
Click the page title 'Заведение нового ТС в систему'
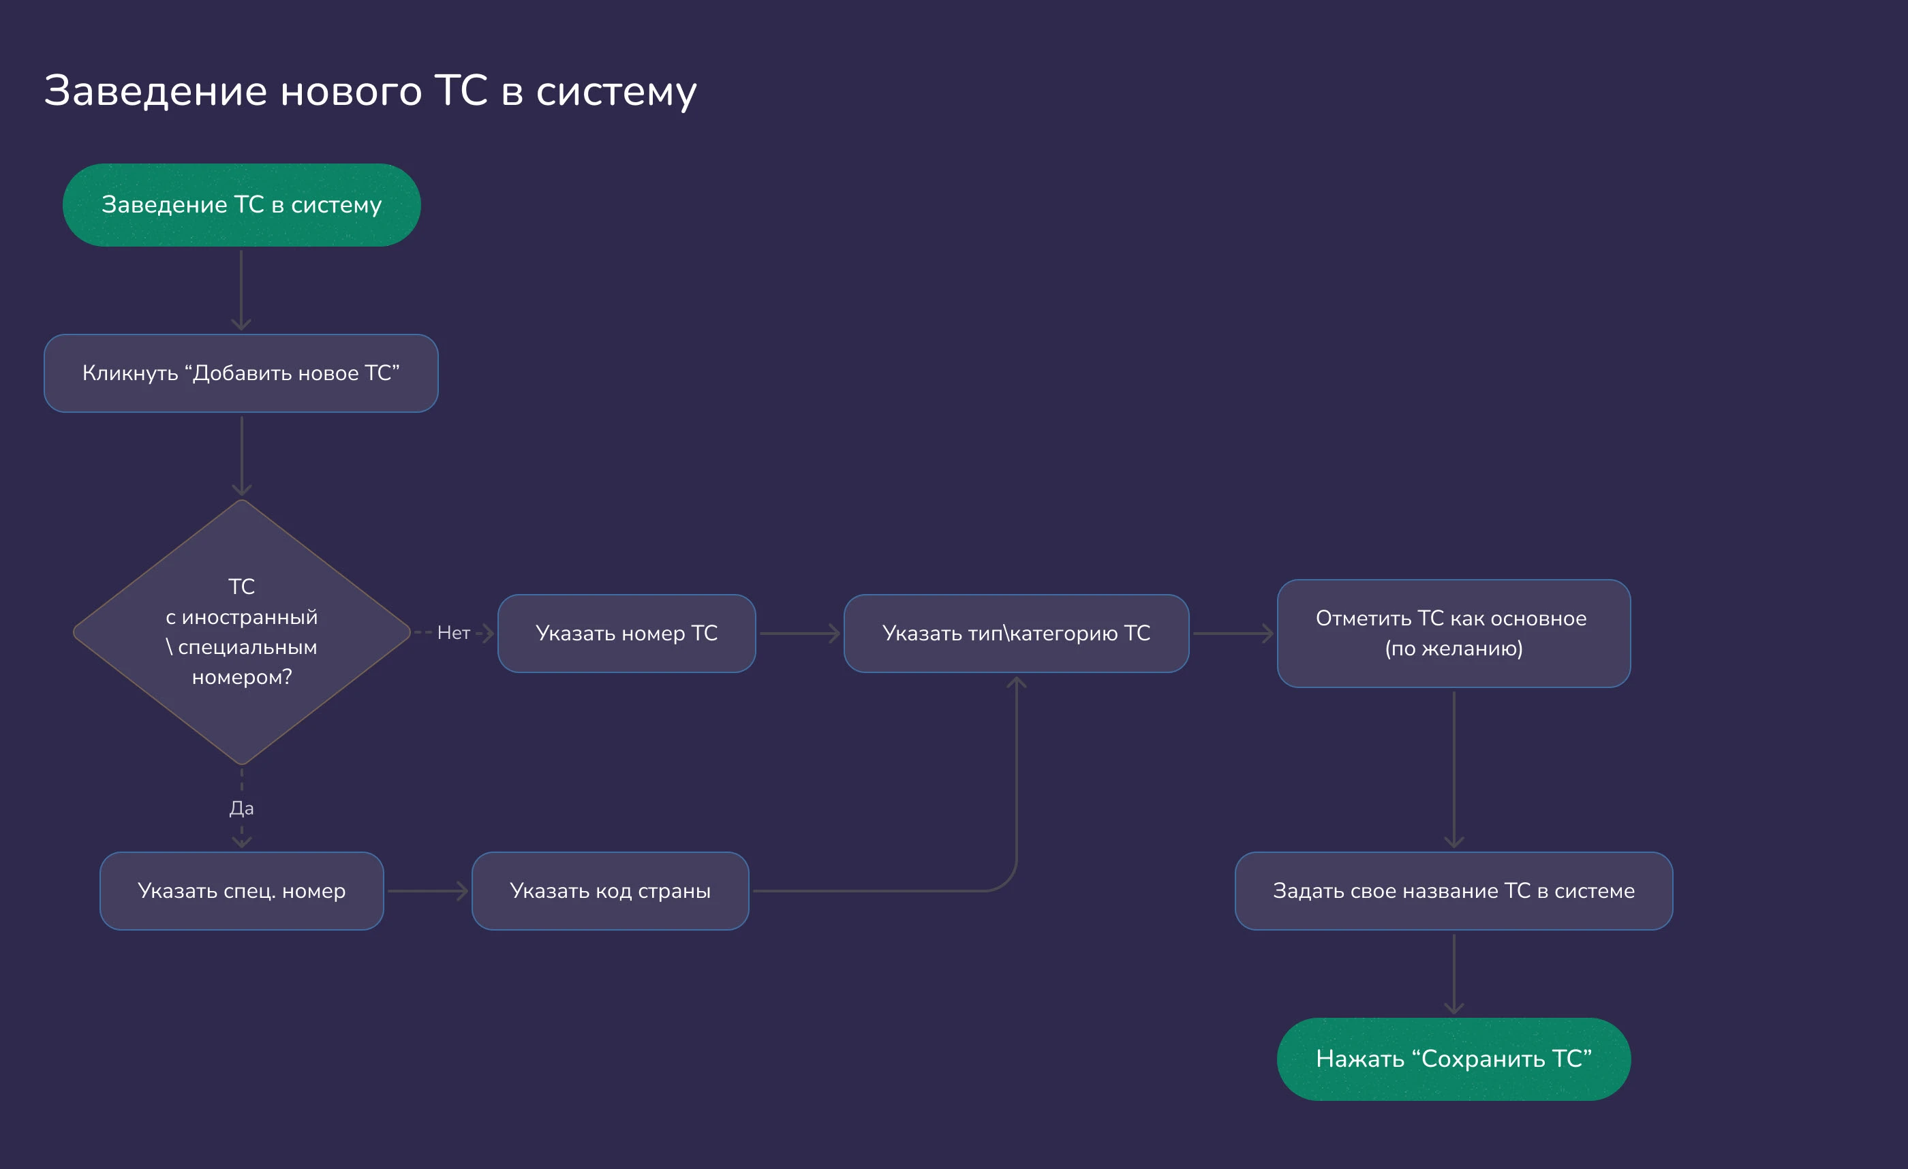pyautogui.click(x=370, y=91)
